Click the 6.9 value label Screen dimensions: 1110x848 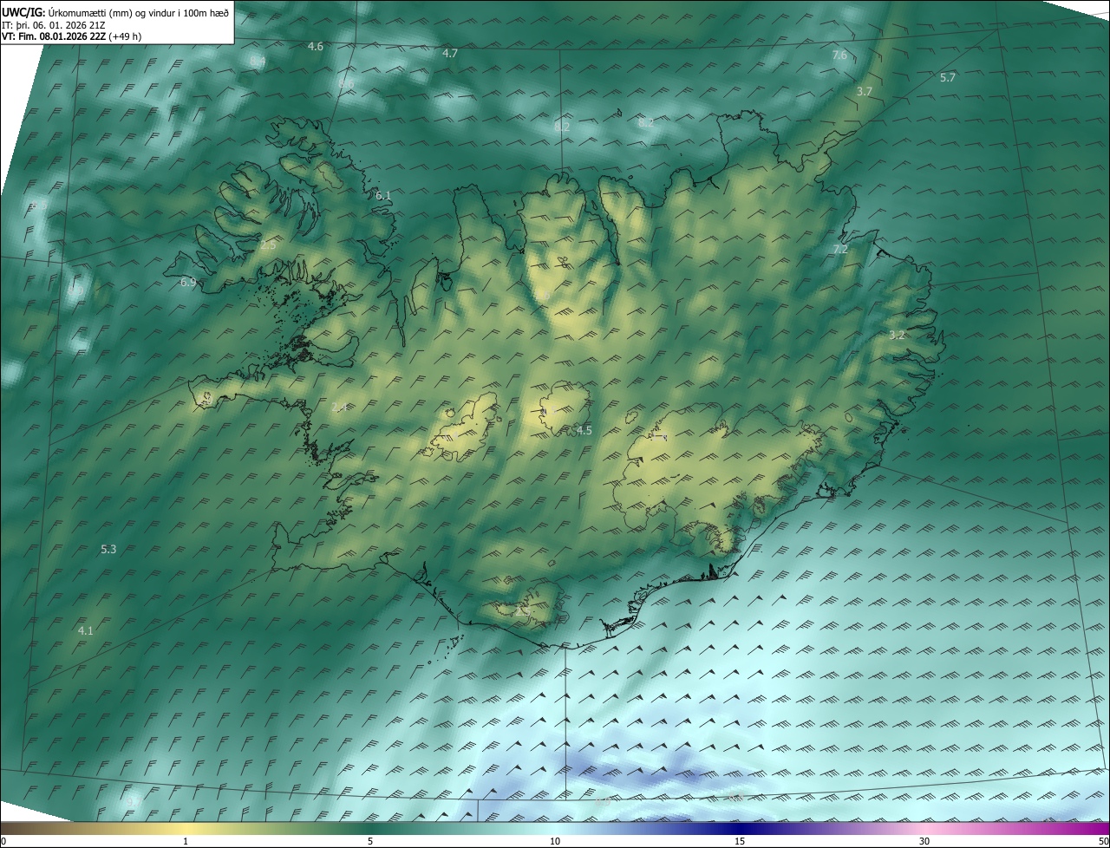pos(188,283)
